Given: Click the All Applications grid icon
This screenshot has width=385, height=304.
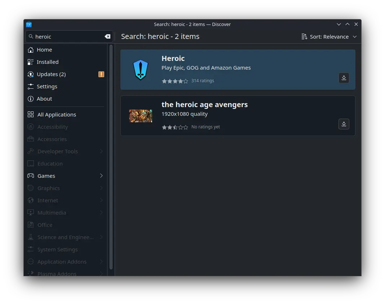Looking at the screenshot, I should click(31, 114).
